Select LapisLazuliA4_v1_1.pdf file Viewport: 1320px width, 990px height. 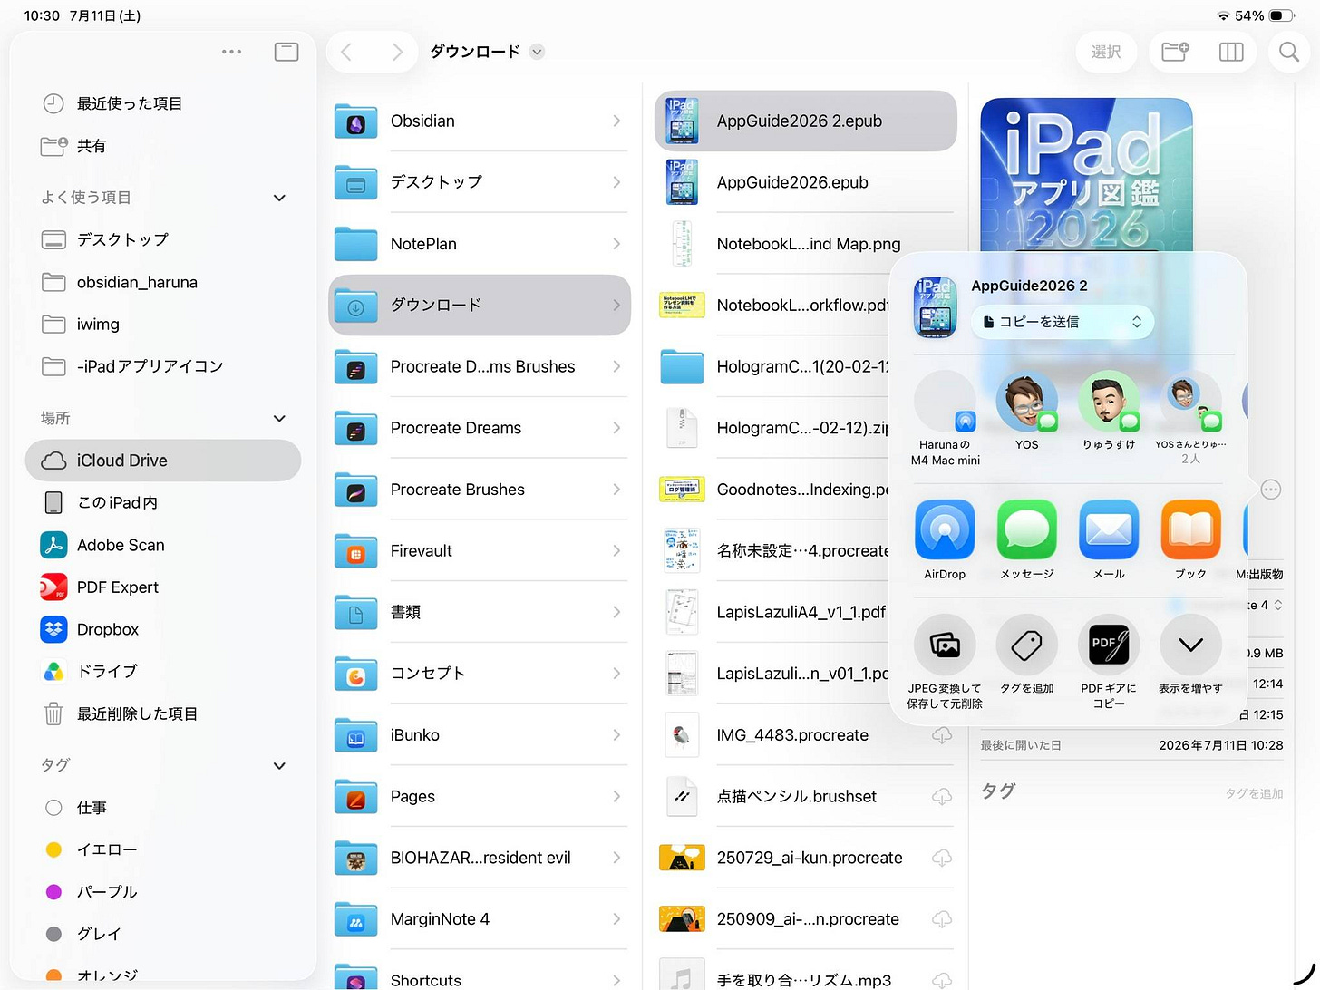772,612
